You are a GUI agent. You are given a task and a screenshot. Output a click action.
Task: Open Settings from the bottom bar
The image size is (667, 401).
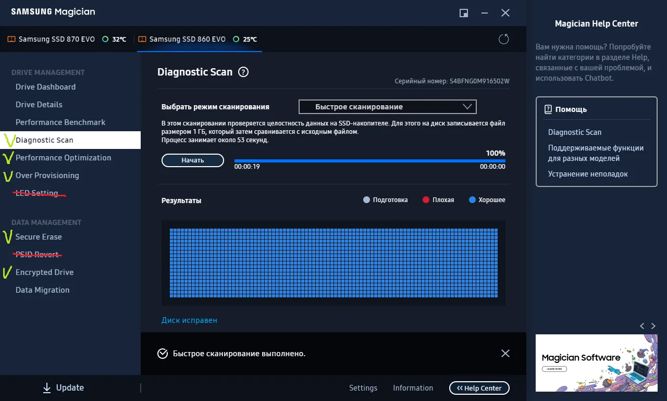click(x=363, y=388)
